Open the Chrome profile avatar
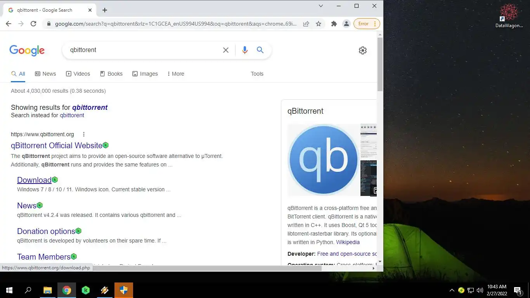Image resolution: width=530 pixels, height=298 pixels. pyautogui.click(x=346, y=24)
